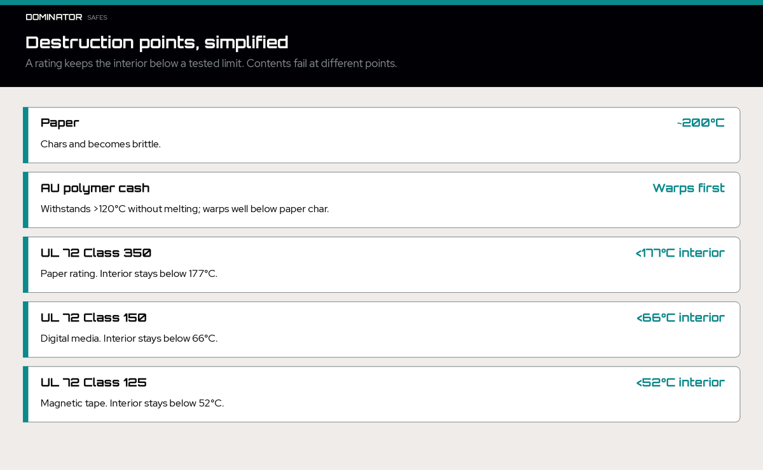Screen dimensions: 763x470
Task: Click the DOMINATOR brand logo
Action: pos(54,17)
